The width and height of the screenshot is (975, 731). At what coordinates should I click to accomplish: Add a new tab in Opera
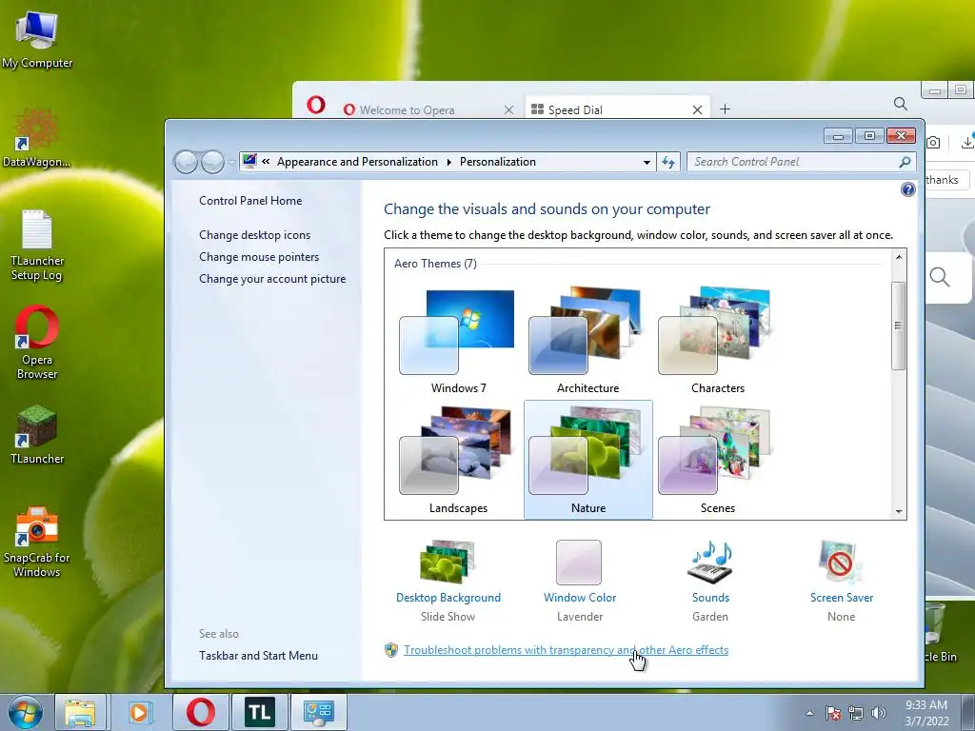tap(725, 109)
